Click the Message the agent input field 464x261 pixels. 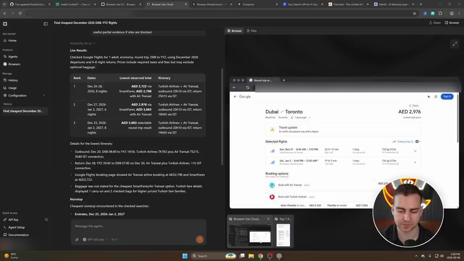click(x=138, y=226)
